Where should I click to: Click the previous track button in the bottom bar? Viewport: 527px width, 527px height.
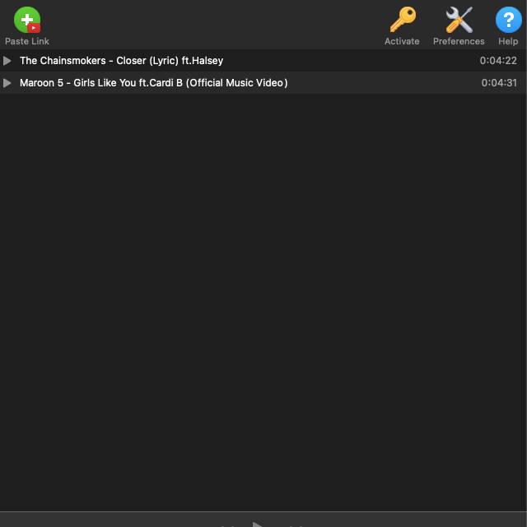pyautogui.click(x=228, y=524)
